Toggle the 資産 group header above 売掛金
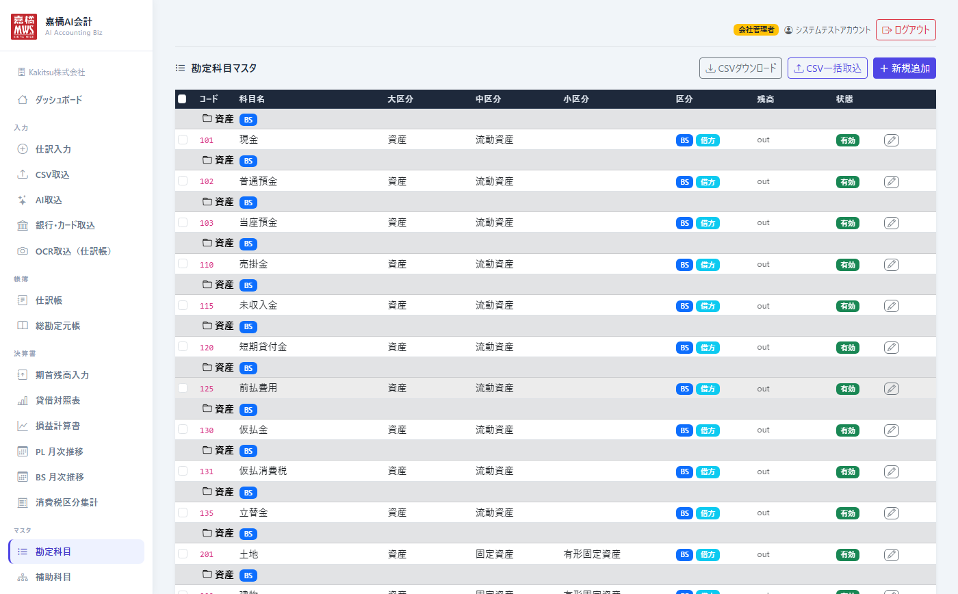Viewport: 958px width, 594px height. pos(555,243)
